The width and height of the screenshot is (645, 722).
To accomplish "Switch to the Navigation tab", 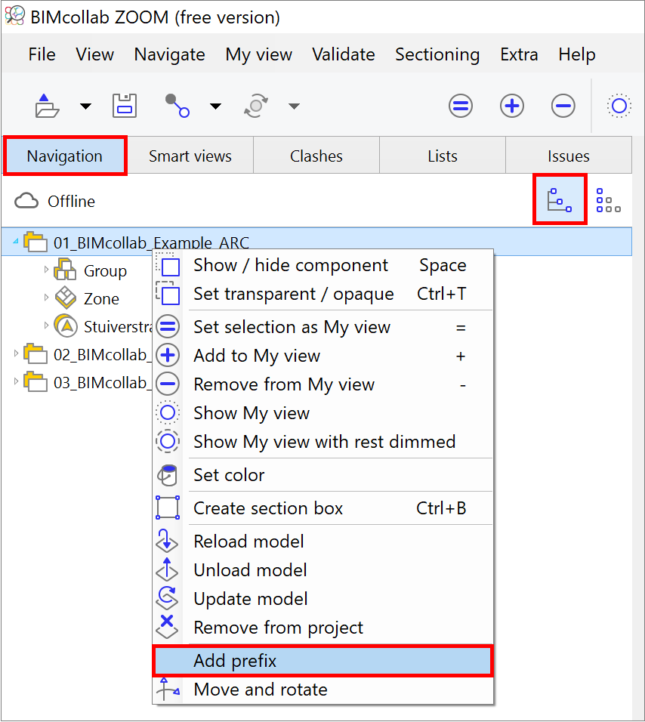I will coord(65,156).
